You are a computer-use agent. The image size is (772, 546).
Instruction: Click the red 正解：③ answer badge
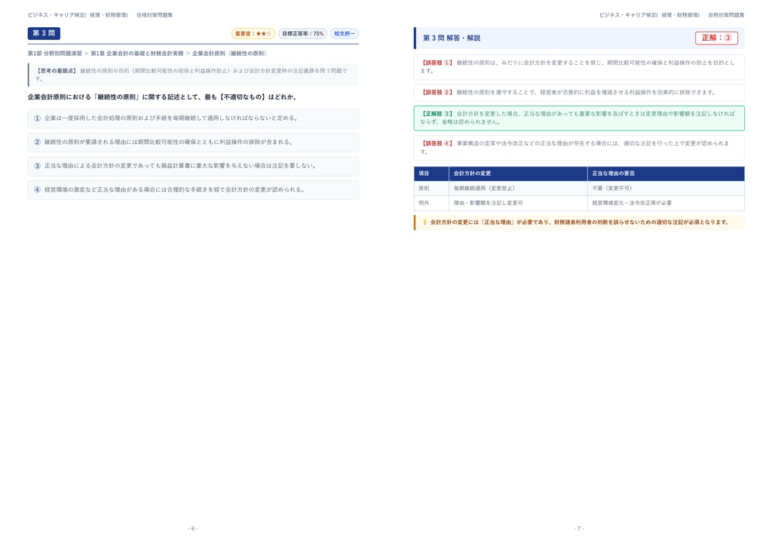[716, 38]
